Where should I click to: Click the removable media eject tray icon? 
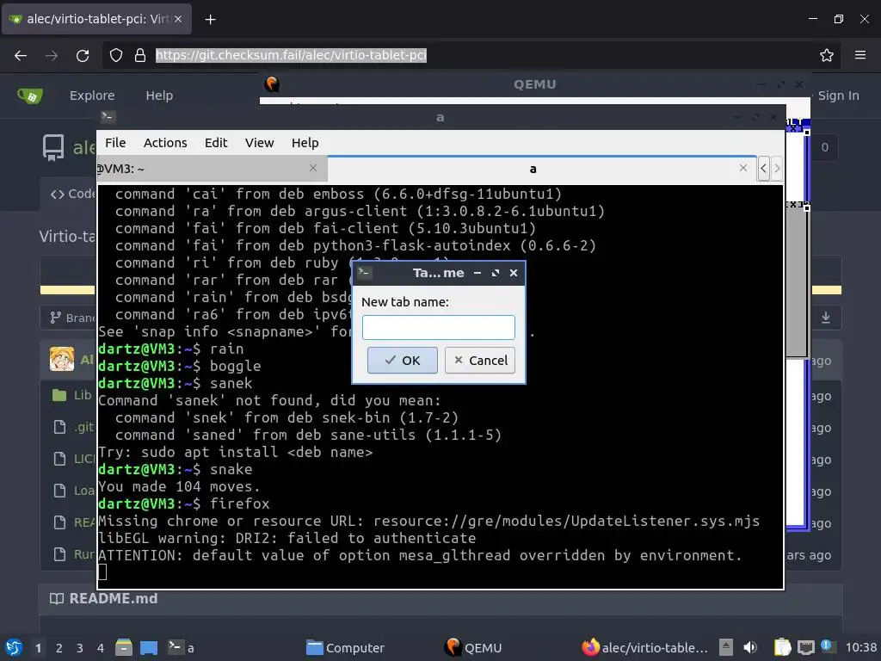click(726, 647)
